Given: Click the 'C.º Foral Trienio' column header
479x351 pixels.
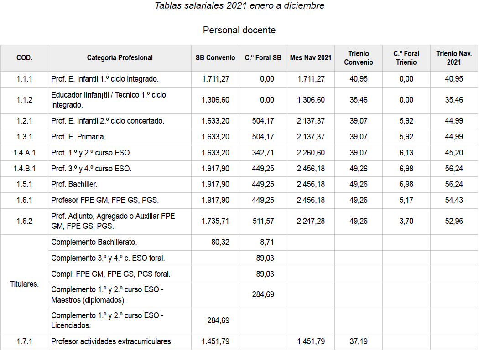Looking at the screenshot, I should 406,58.
